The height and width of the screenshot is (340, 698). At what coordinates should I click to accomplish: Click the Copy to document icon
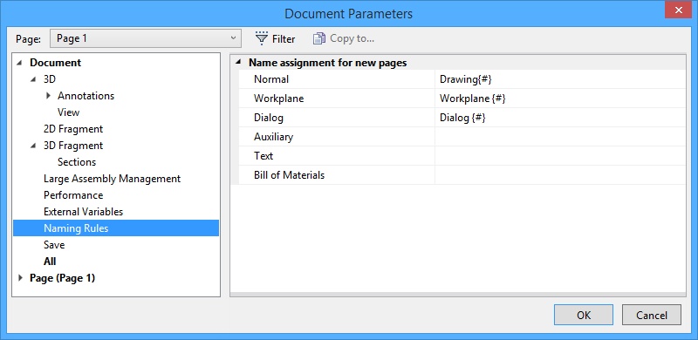(318, 38)
